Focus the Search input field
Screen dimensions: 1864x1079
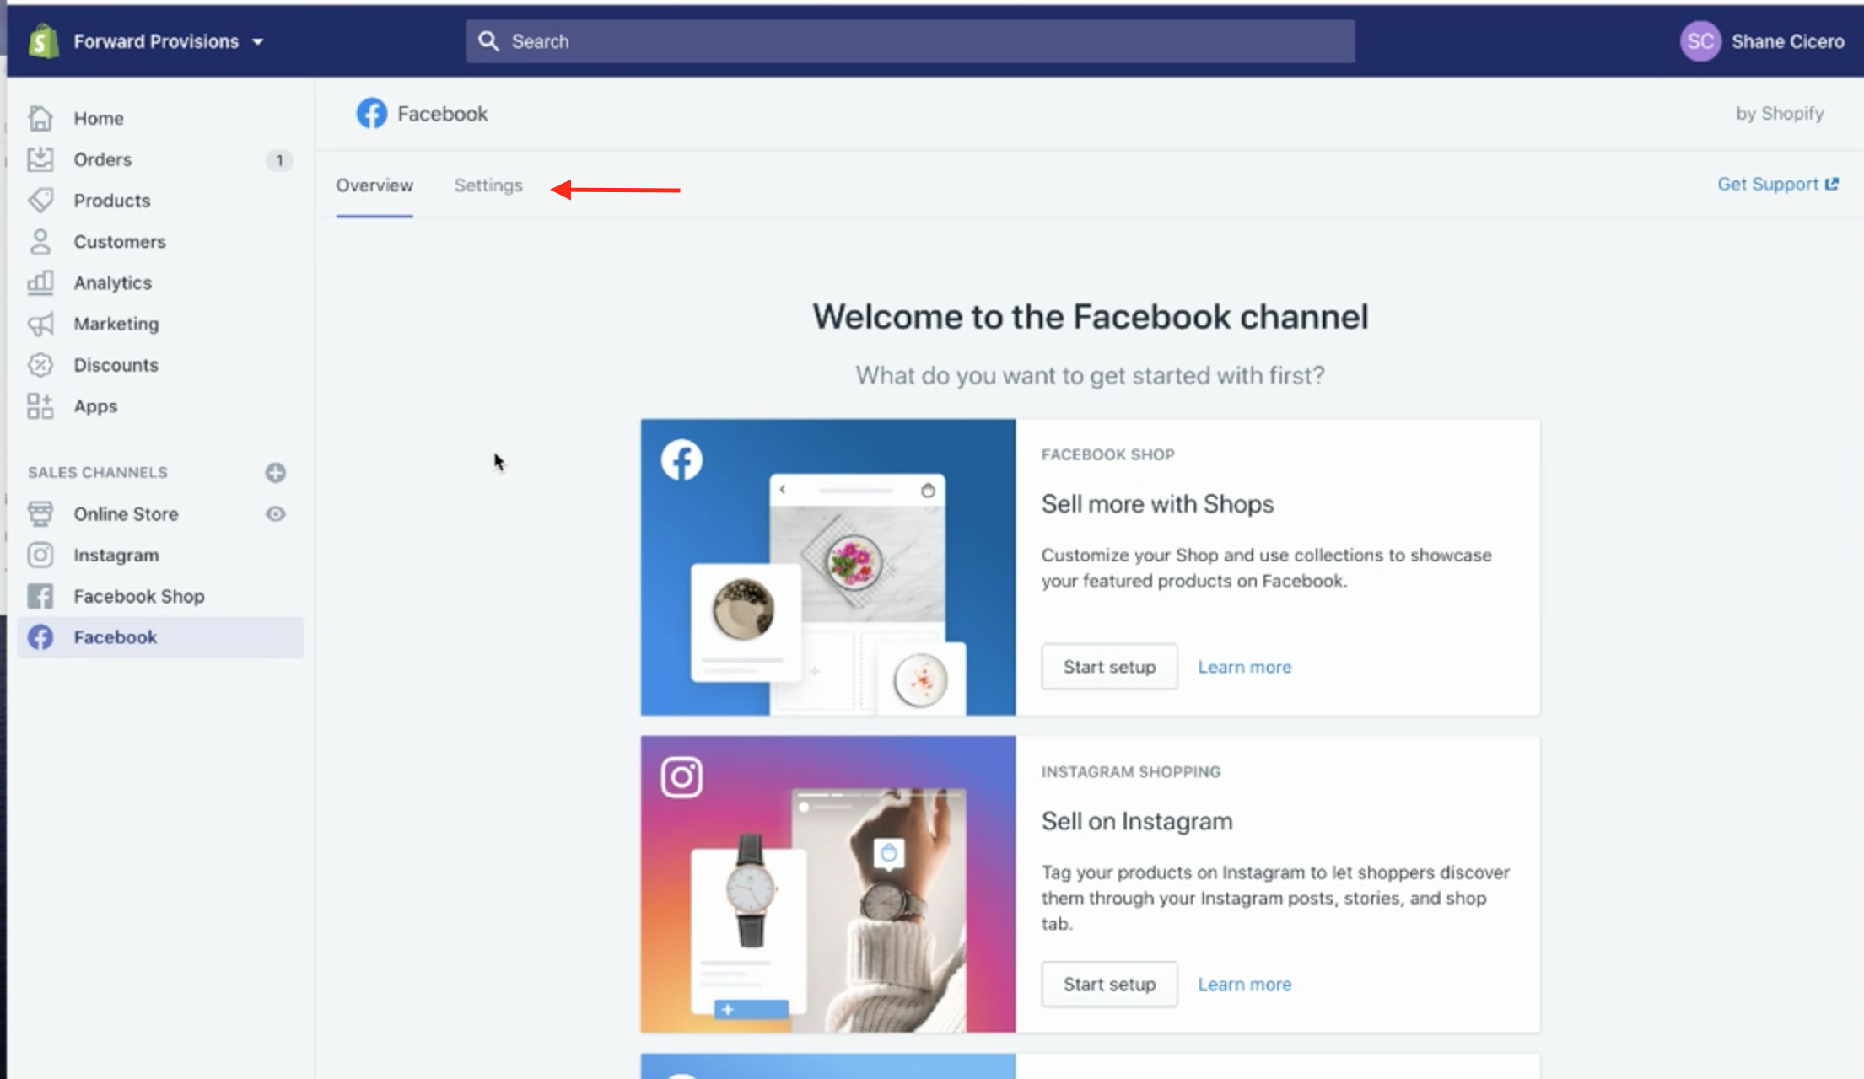point(910,41)
